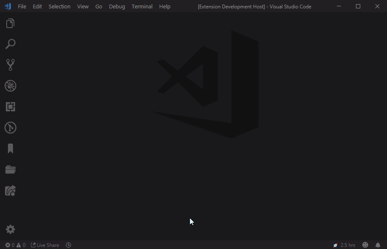Send feedback via the smiley icon

pyautogui.click(x=365, y=245)
